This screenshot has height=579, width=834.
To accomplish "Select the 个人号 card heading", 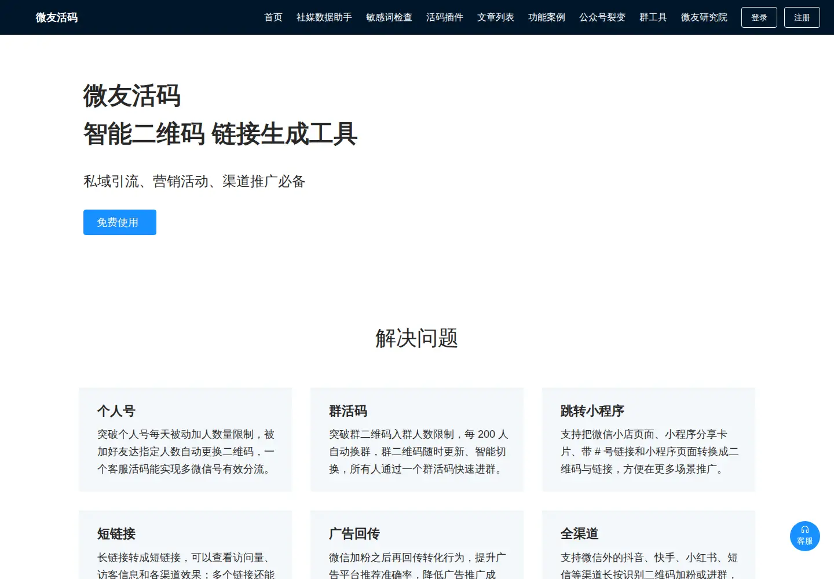I will [116, 411].
